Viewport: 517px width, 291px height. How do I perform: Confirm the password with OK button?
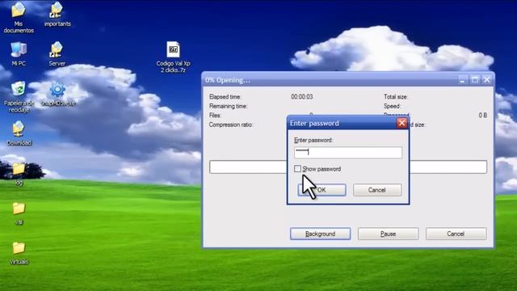pos(322,190)
